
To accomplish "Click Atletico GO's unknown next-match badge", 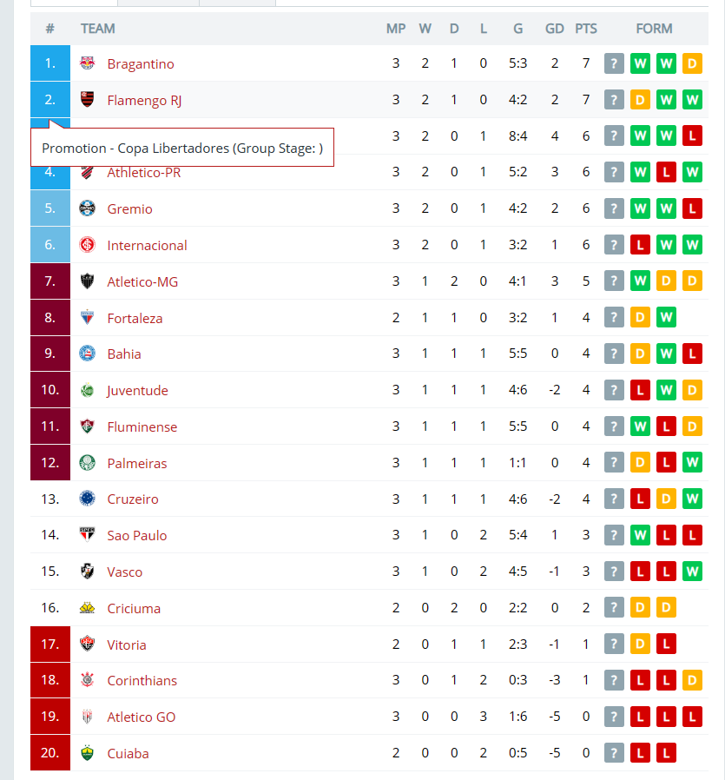I will coord(614,717).
